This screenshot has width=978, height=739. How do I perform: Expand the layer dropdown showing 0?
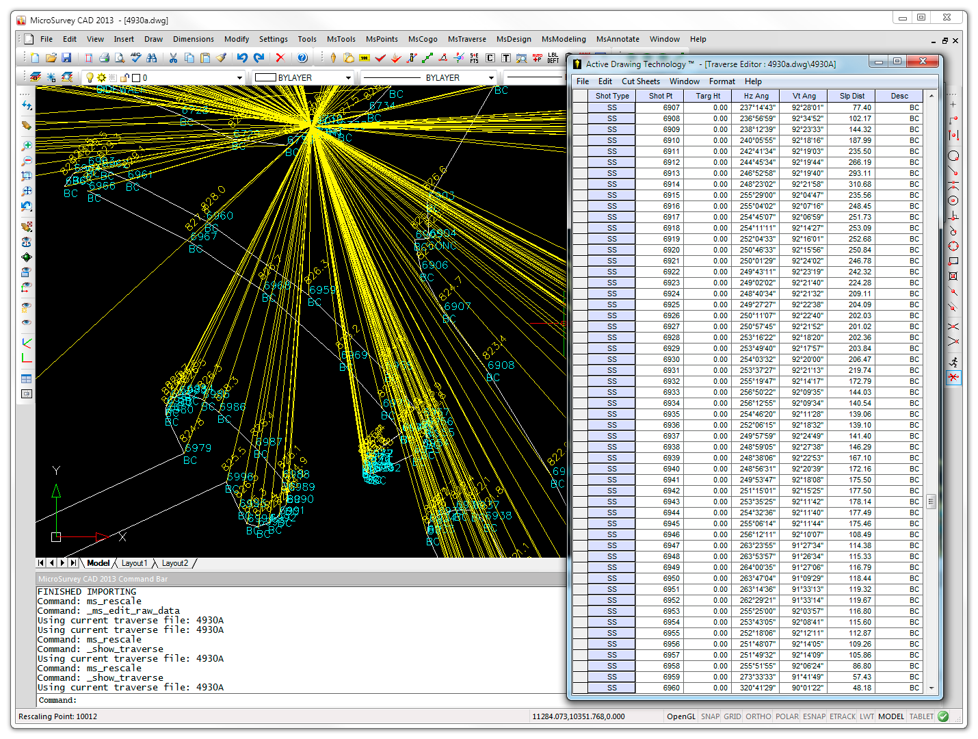point(239,78)
